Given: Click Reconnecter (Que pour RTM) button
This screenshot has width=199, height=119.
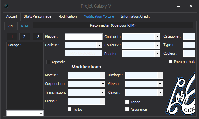Looking at the screenshot, I should (x=113, y=25).
